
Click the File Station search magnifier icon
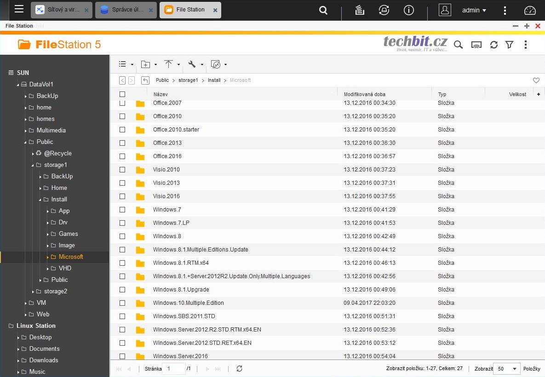pyautogui.click(x=458, y=45)
